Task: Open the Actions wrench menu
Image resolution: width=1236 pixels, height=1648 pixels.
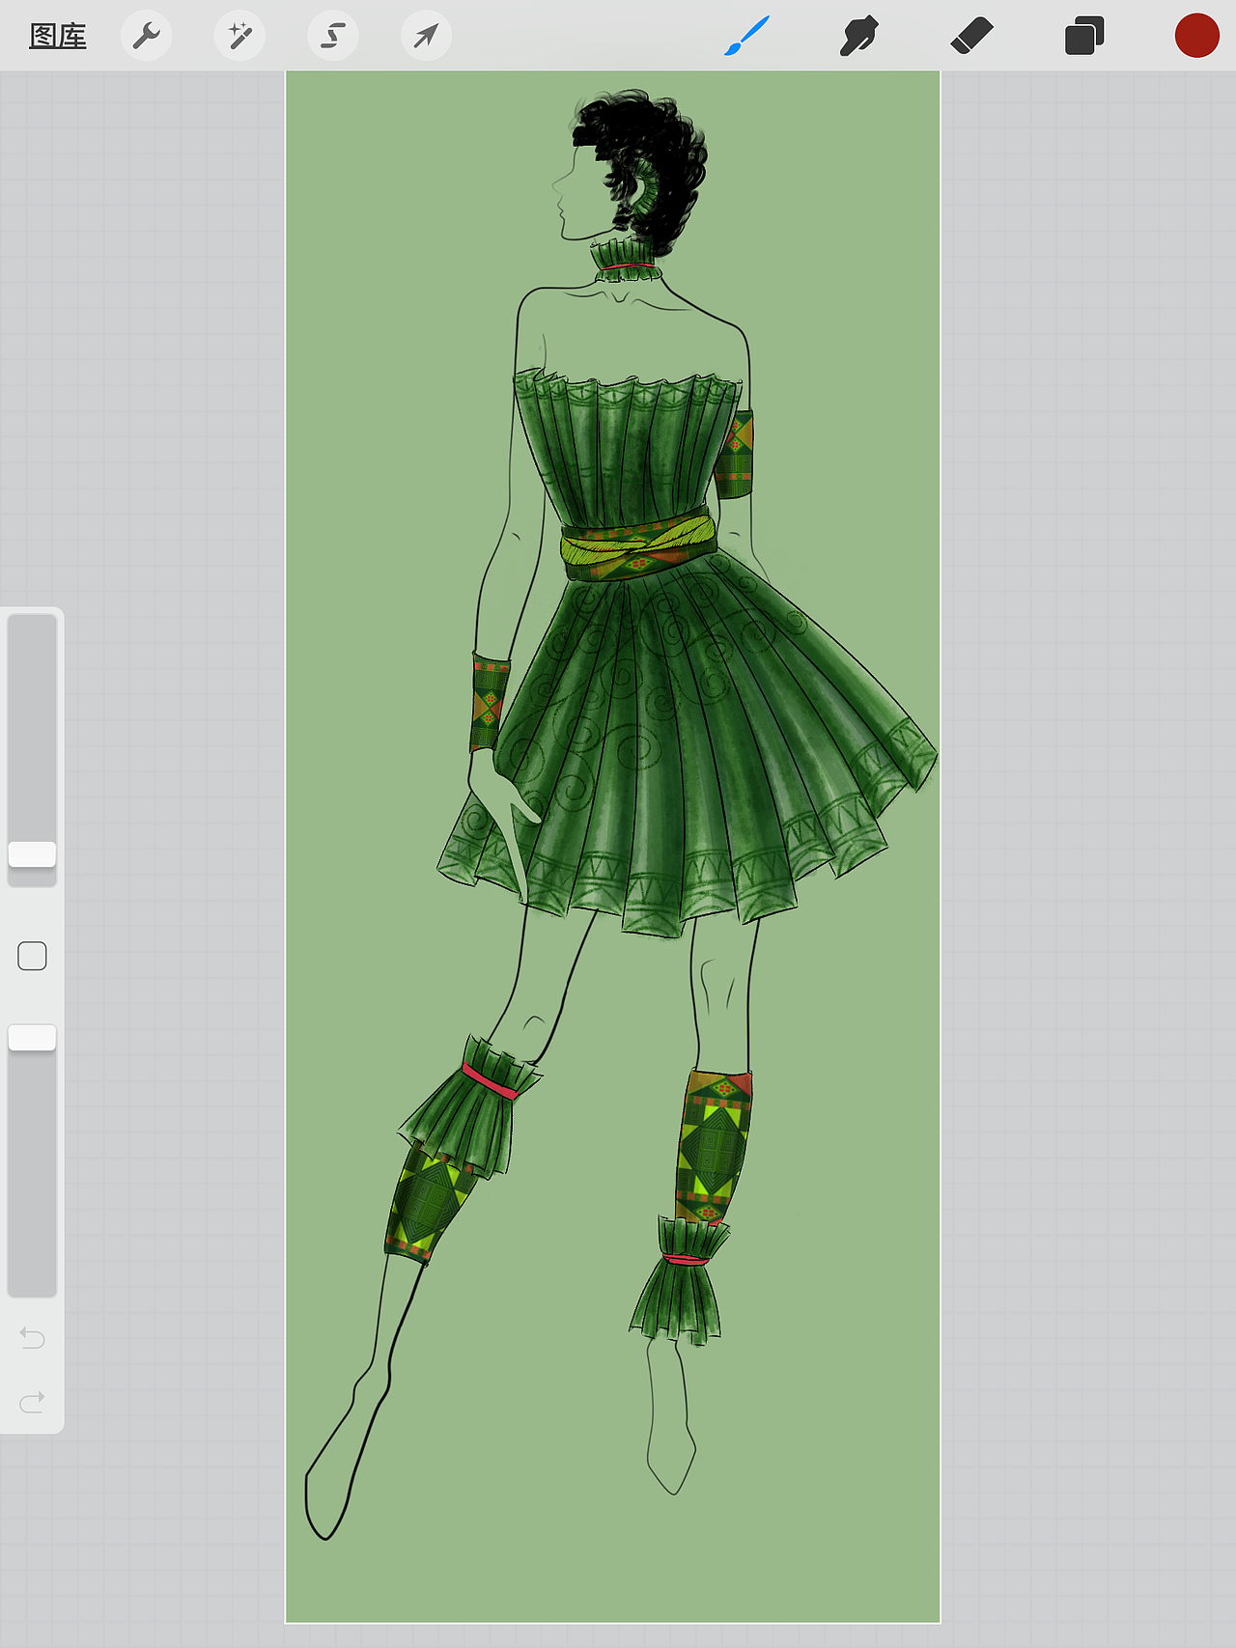Action: [147, 37]
